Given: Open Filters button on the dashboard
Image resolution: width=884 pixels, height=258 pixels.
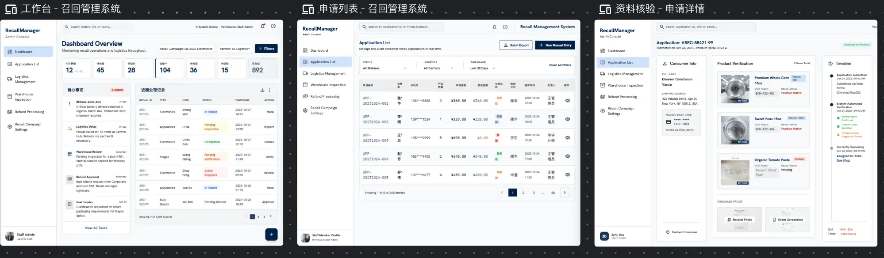Looking at the screenshot, I should tap(266, 49).
